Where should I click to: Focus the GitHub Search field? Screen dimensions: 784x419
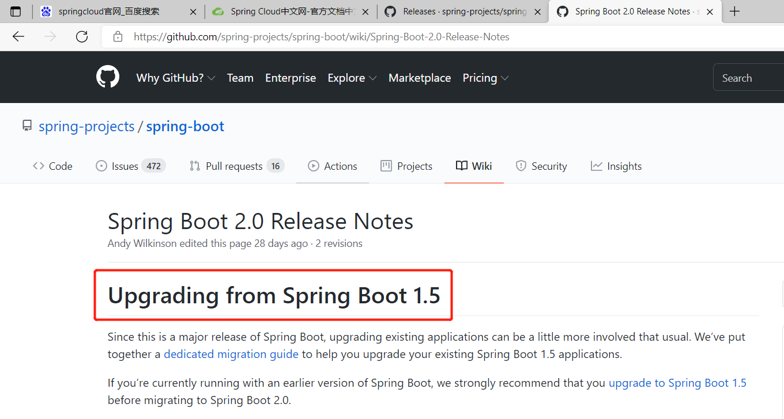pyautogui.click(x=748, y=78)
